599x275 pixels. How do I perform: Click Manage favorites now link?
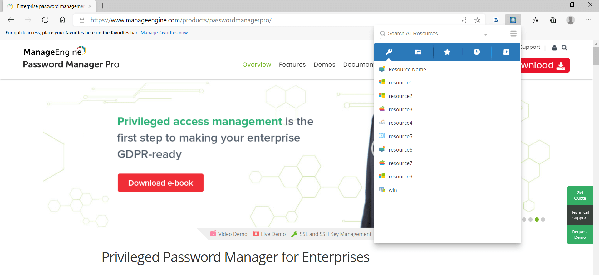coord(164,33)
